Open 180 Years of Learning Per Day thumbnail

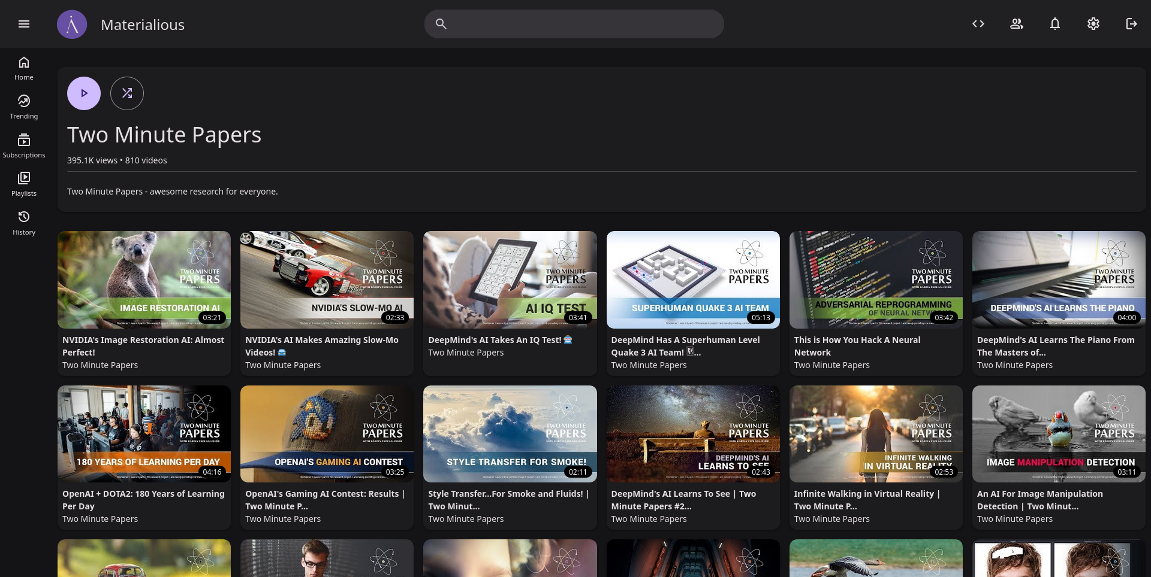[144, 434]
